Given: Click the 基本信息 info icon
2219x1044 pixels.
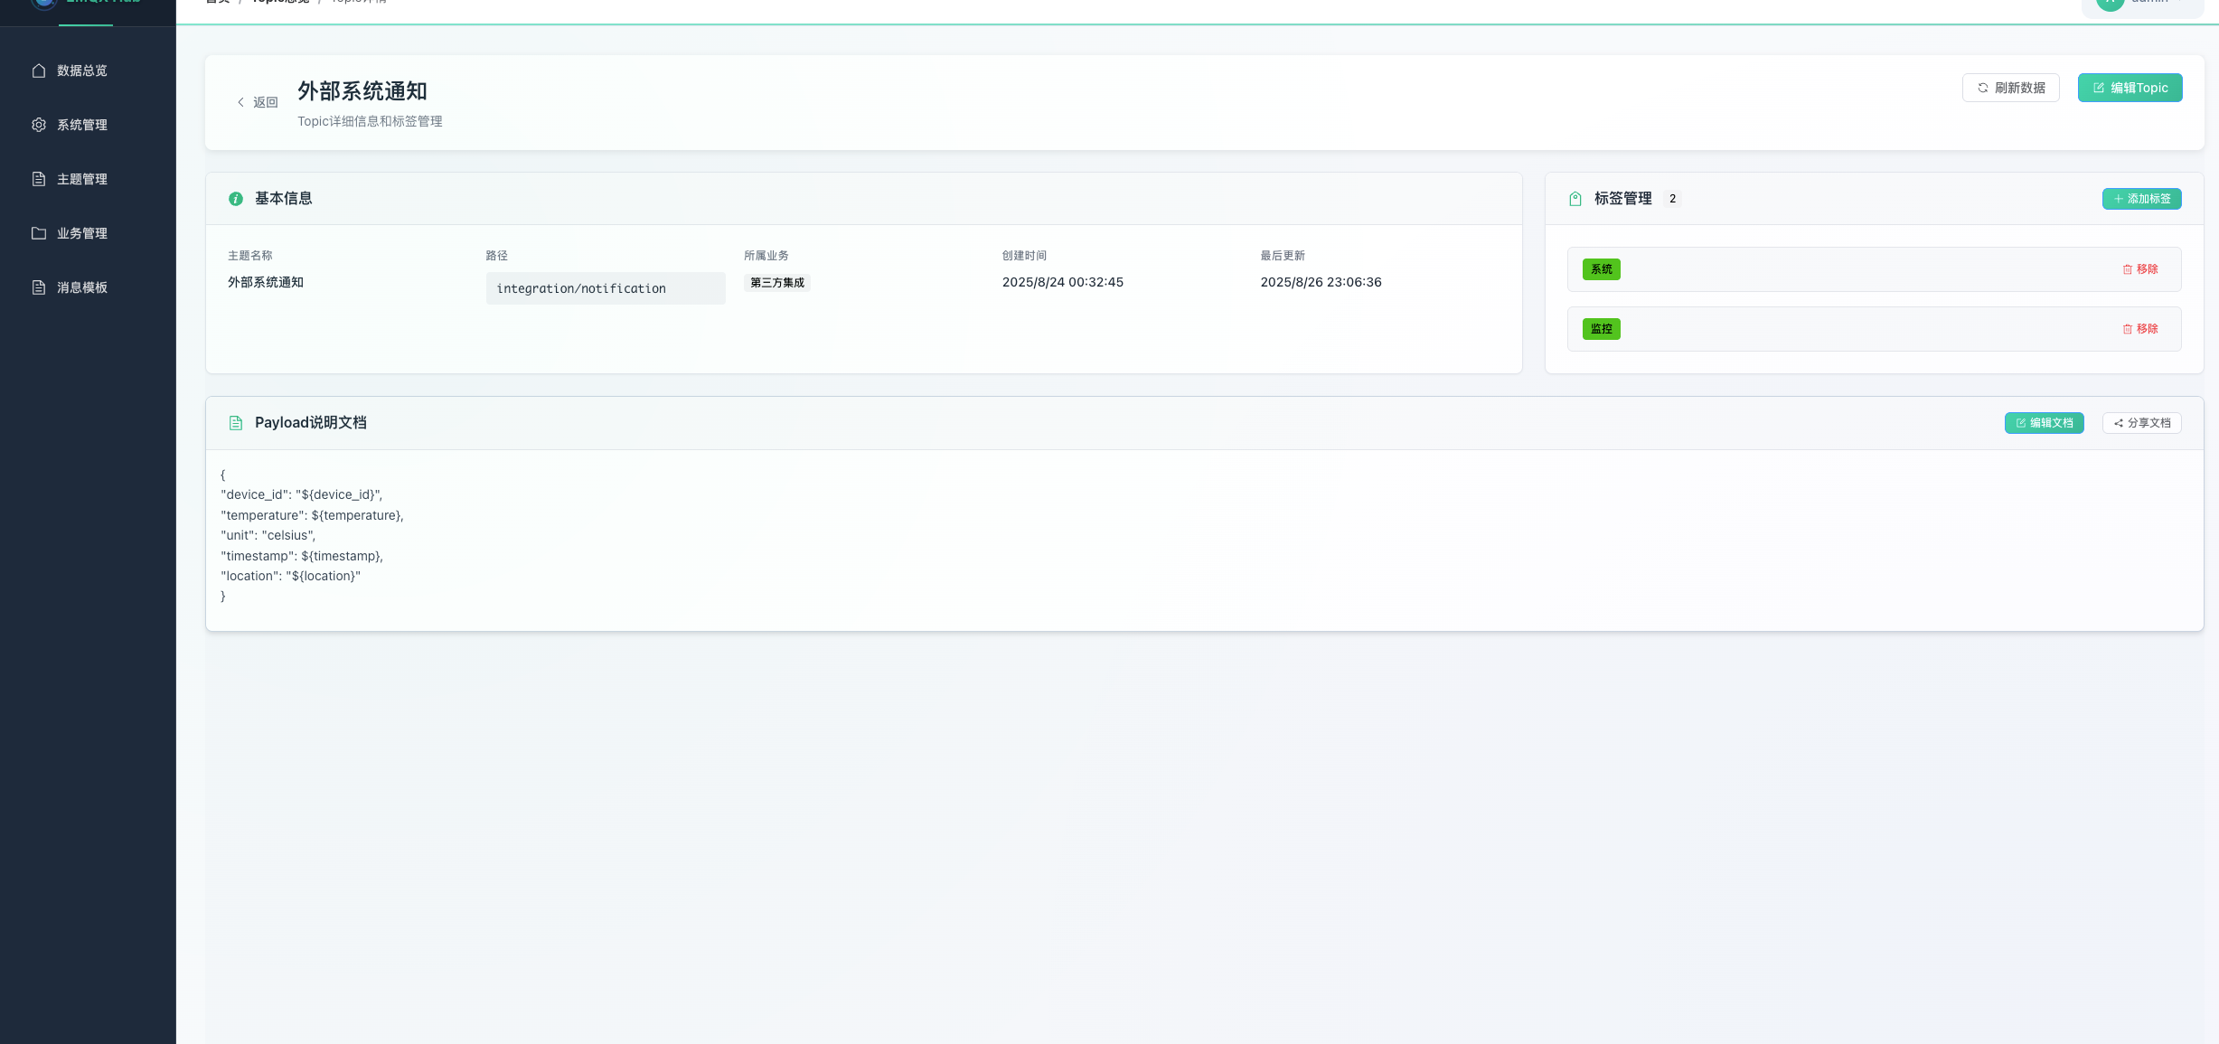Looking at the screenshot, I should coord(236,199).
